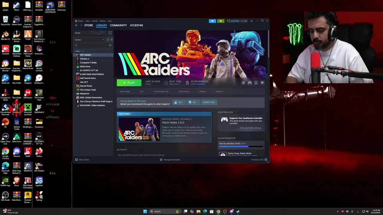Image resolution: width=383 pixels, height=215 pixels.
Task: Switch to the COMMUNITY tab
Action: [118, 25]
